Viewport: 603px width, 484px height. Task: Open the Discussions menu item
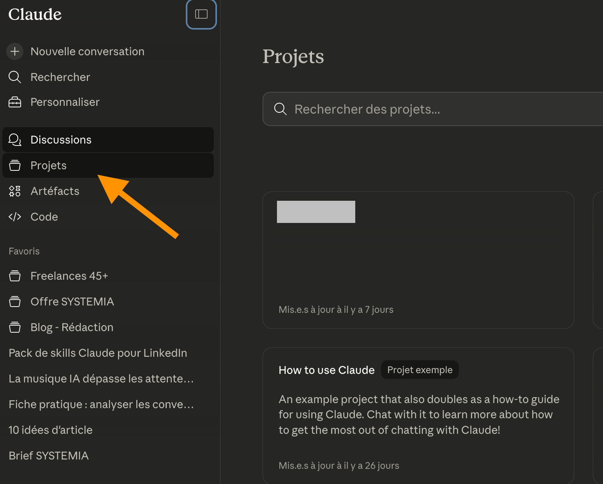[61, 140]
